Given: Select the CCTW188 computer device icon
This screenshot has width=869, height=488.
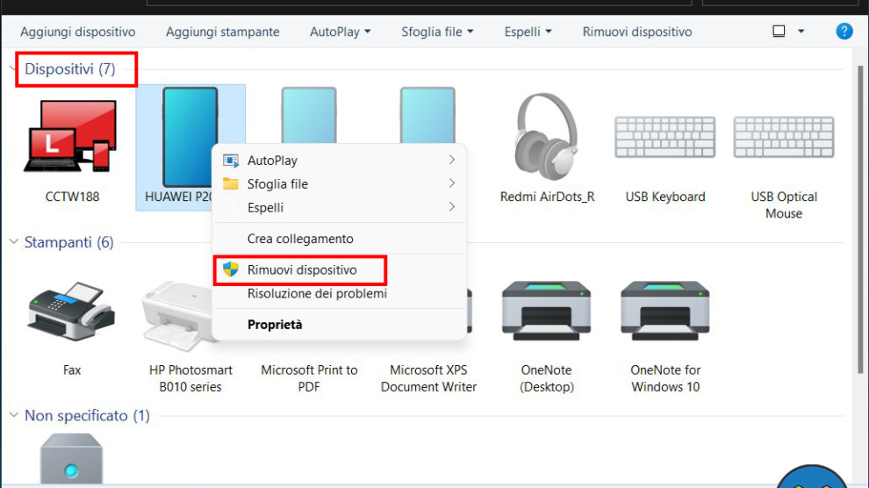Looking at the screenshot, I should click(71, 136).
